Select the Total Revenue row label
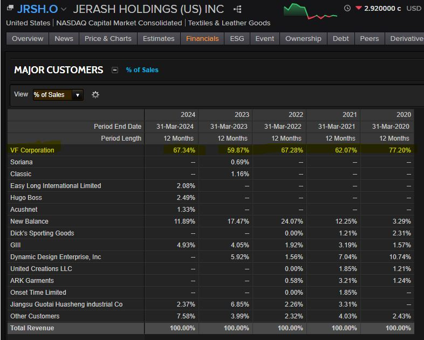The width and height of the screenshot is (424, 340). [x=32, y=328]
